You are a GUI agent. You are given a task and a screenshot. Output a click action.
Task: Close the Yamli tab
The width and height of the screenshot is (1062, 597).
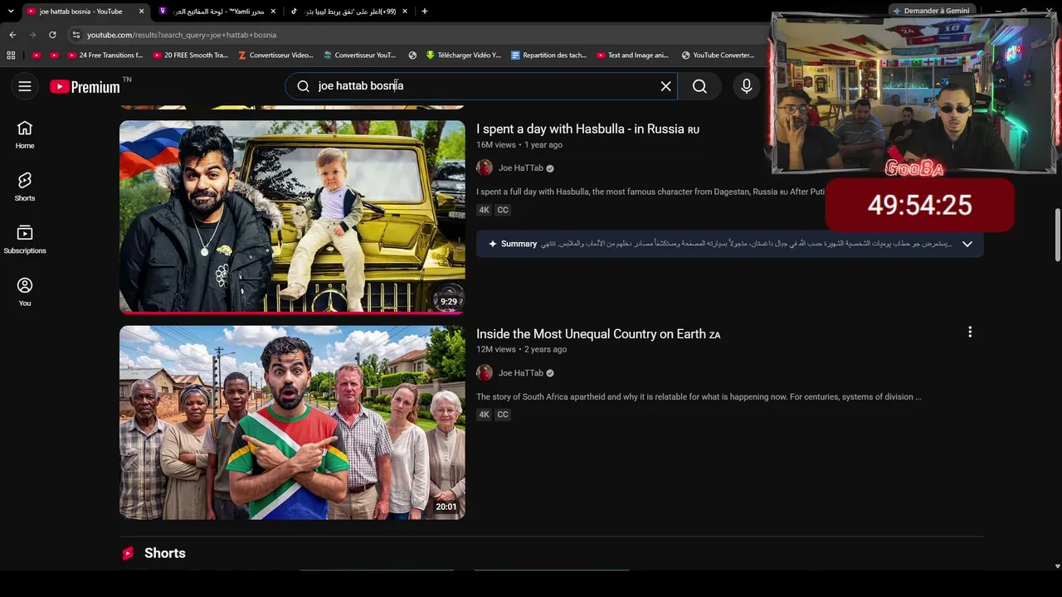[x=273, y=12]
